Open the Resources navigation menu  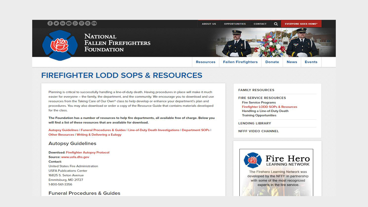(206, 62)
